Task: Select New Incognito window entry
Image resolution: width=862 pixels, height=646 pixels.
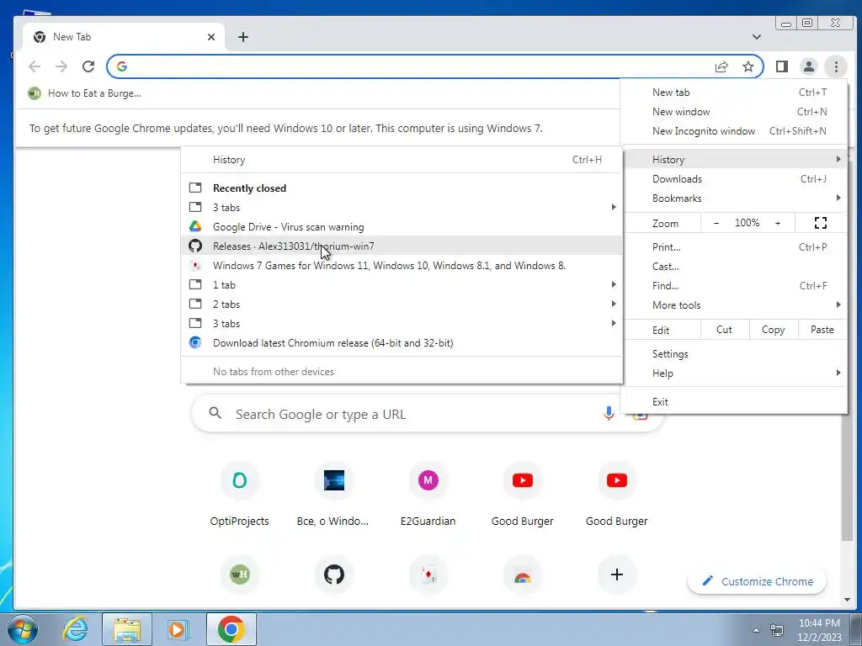Action: (734, 130)
